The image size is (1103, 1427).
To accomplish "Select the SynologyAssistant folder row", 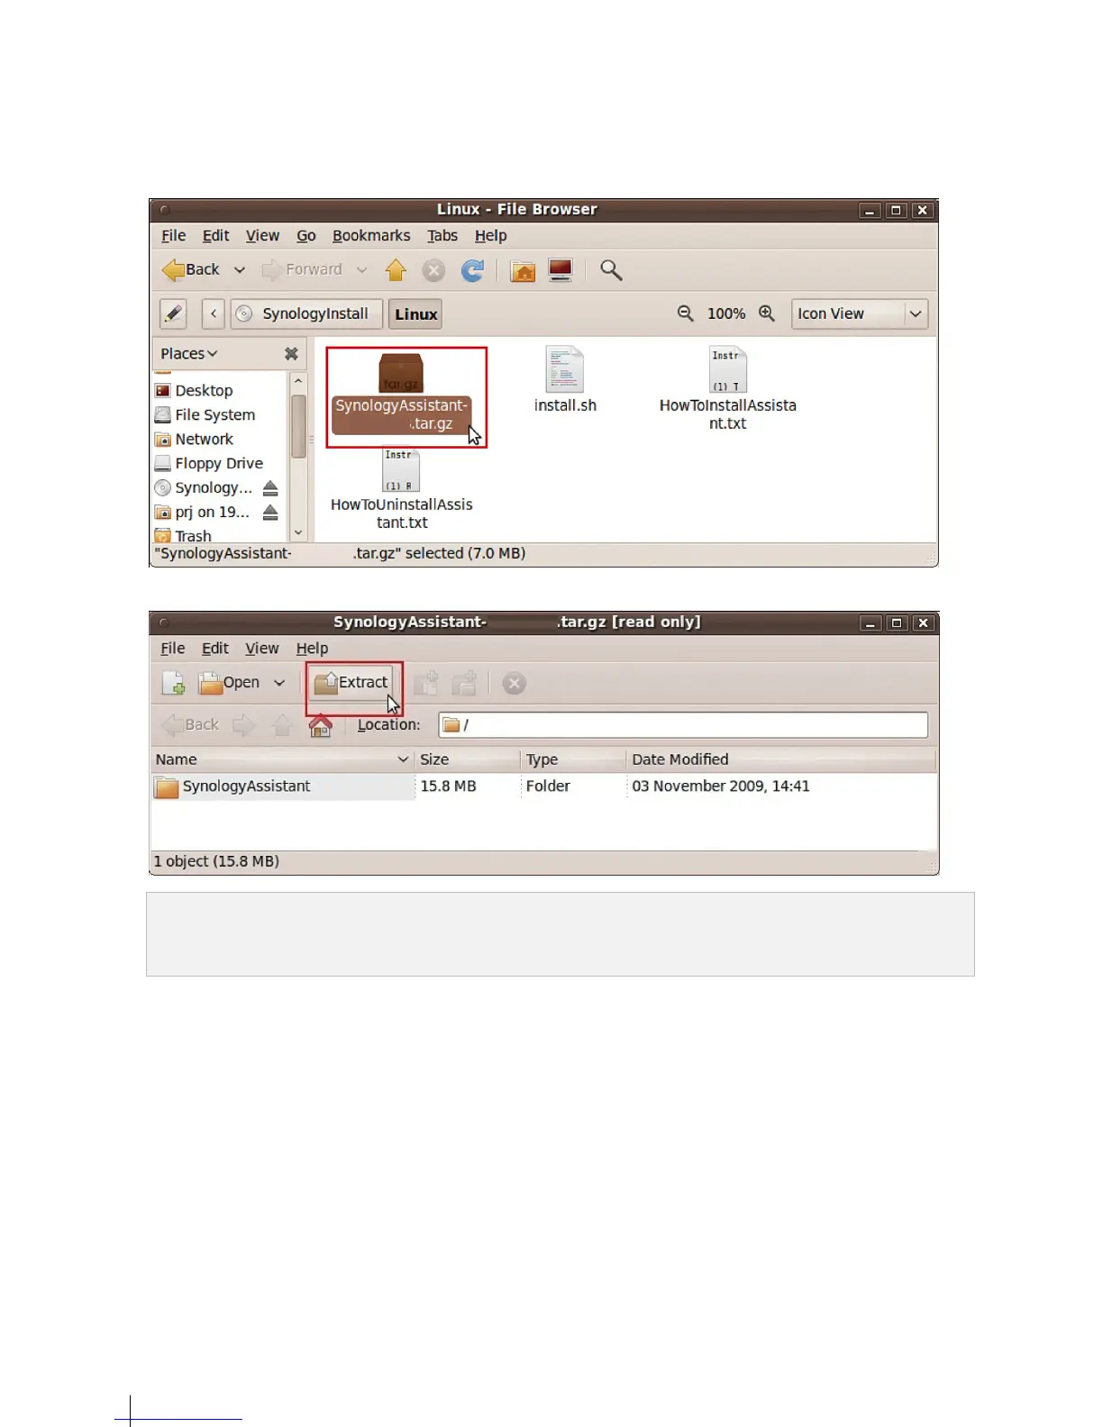I will click(543, 786).
